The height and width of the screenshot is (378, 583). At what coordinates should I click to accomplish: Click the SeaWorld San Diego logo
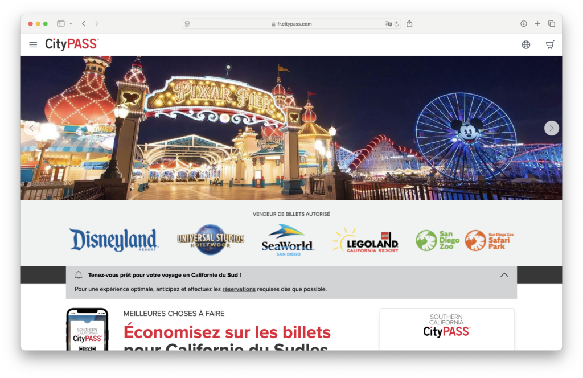(288, 240)
